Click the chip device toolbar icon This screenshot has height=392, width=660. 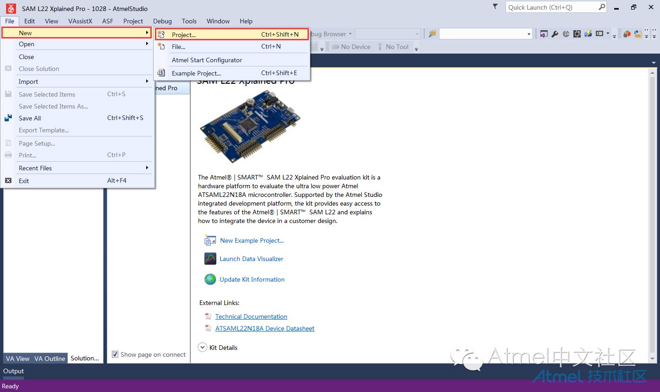(x=577, y=34)
